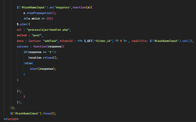Screen dimensions: 196x122
Task: Click the "process/ajax-Handler.php" string
Action: pos(48,30)
